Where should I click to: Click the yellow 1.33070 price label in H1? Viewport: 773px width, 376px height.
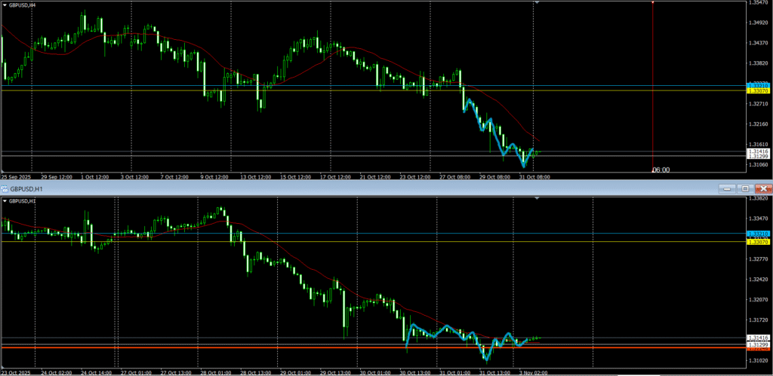coord(758,242)
